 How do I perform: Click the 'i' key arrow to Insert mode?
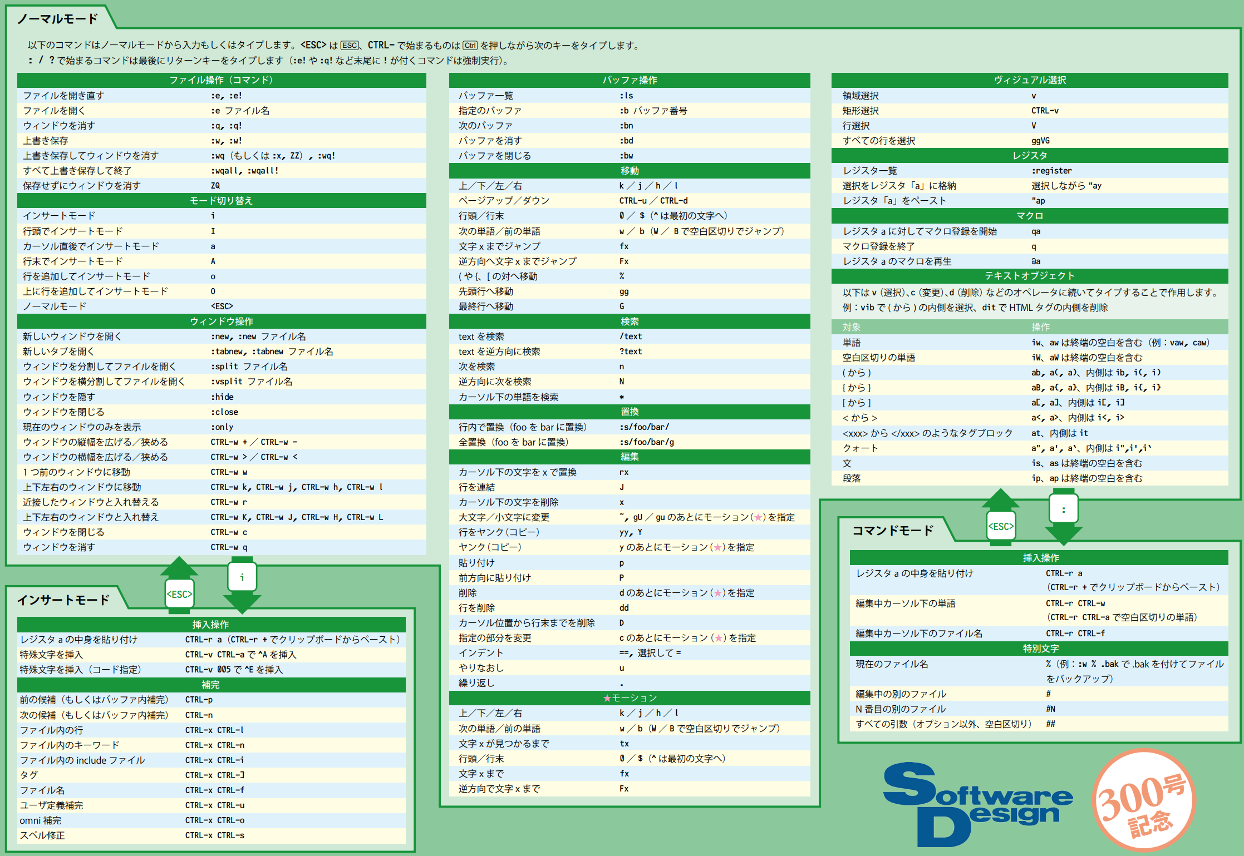tap(242, 577)
